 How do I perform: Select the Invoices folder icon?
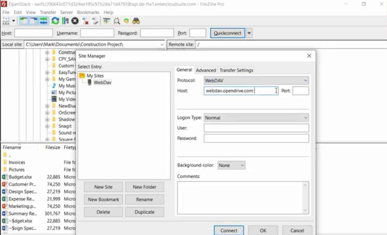click(5, 162)
